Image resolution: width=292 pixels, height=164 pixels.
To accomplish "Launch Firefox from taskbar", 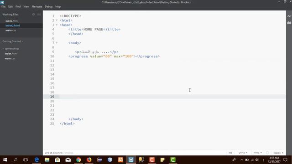I will coord(89,160).
